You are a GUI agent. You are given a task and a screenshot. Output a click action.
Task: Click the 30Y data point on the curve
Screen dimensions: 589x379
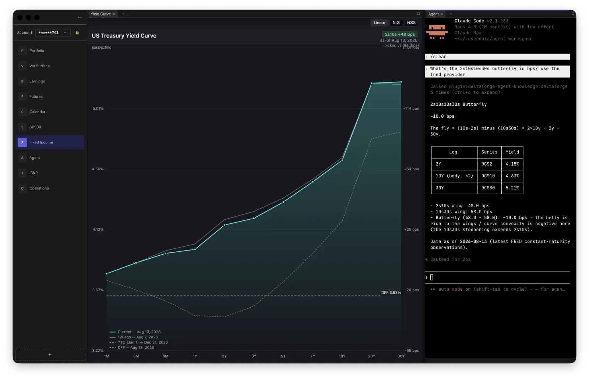coord(401,82)
